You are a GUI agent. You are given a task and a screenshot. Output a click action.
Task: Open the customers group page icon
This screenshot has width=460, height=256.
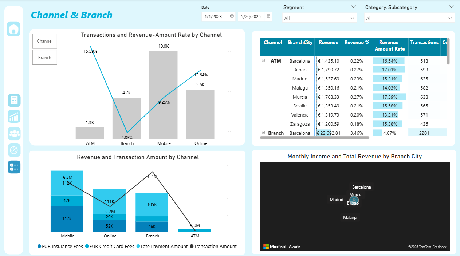click(14, 134)
